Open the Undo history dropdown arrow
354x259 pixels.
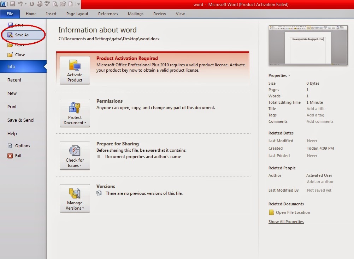coord(25,4)
